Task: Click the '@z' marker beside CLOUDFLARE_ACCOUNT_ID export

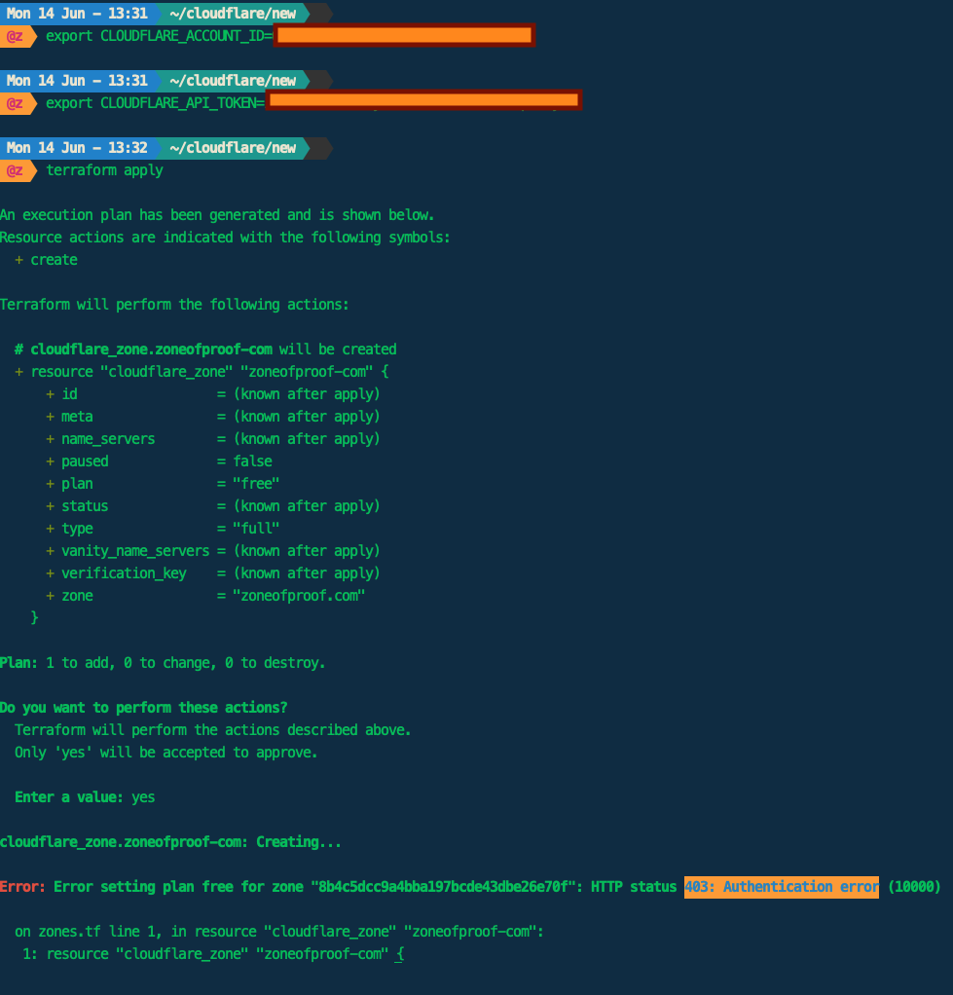Action: coord(16,35)
